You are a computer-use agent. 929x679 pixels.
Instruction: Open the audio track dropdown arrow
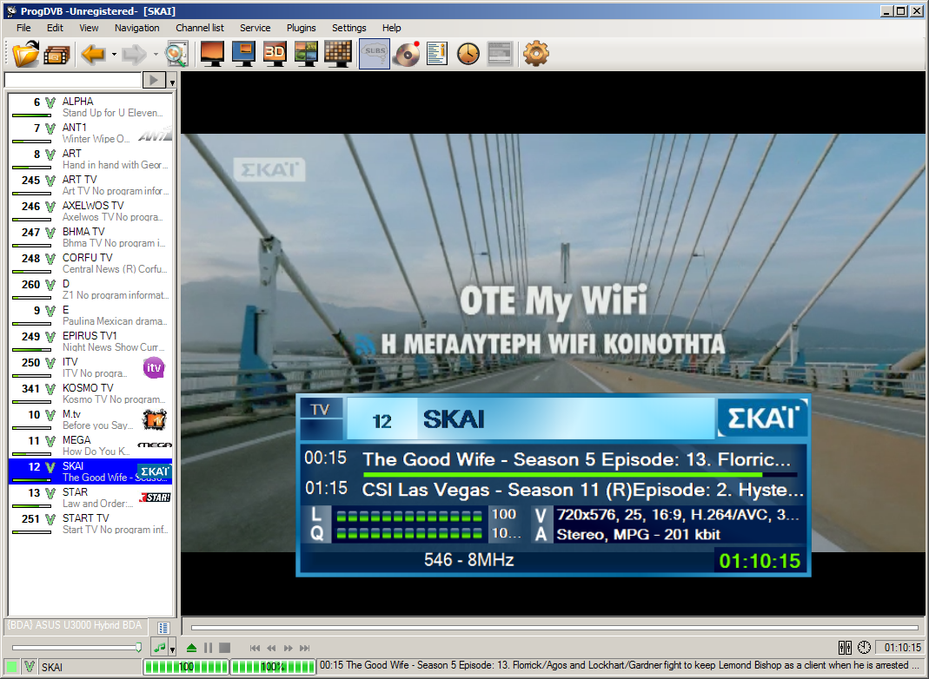(x=172, y=649)
